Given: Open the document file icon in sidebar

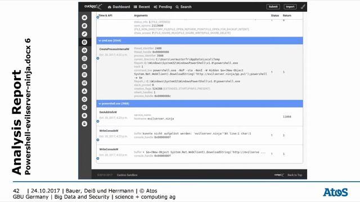Looking at the screenshot, I should (84, 58).
